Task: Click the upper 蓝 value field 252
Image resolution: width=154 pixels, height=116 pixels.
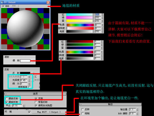Action: 98,21
